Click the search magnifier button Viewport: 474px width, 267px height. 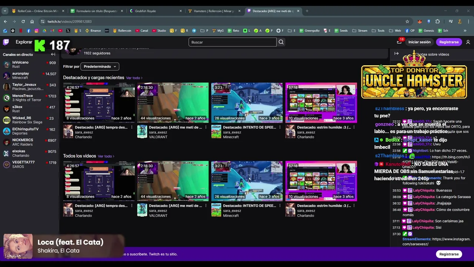click(x=281, y=42)
